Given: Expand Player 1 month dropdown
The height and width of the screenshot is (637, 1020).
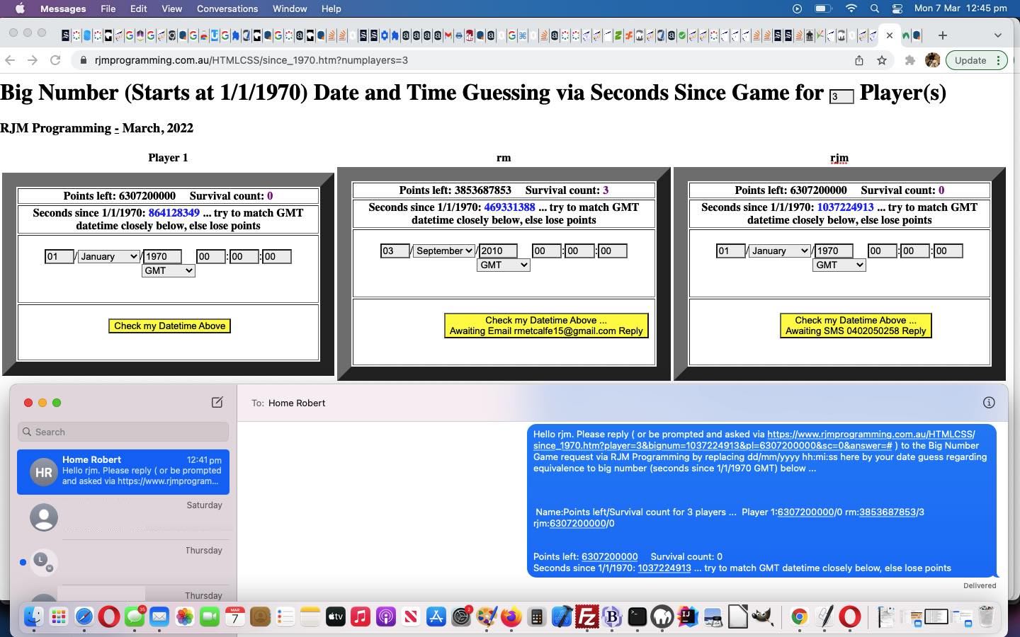Looking at the screenshot, I should pyautogui.click(x=108, y=256).
